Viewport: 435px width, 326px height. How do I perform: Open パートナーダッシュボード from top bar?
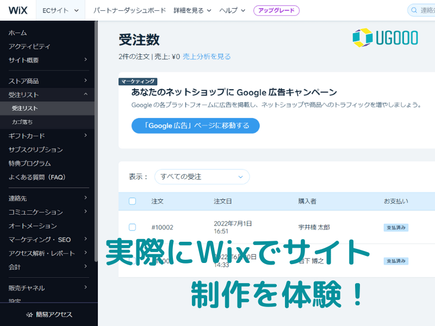pos(130,10)
